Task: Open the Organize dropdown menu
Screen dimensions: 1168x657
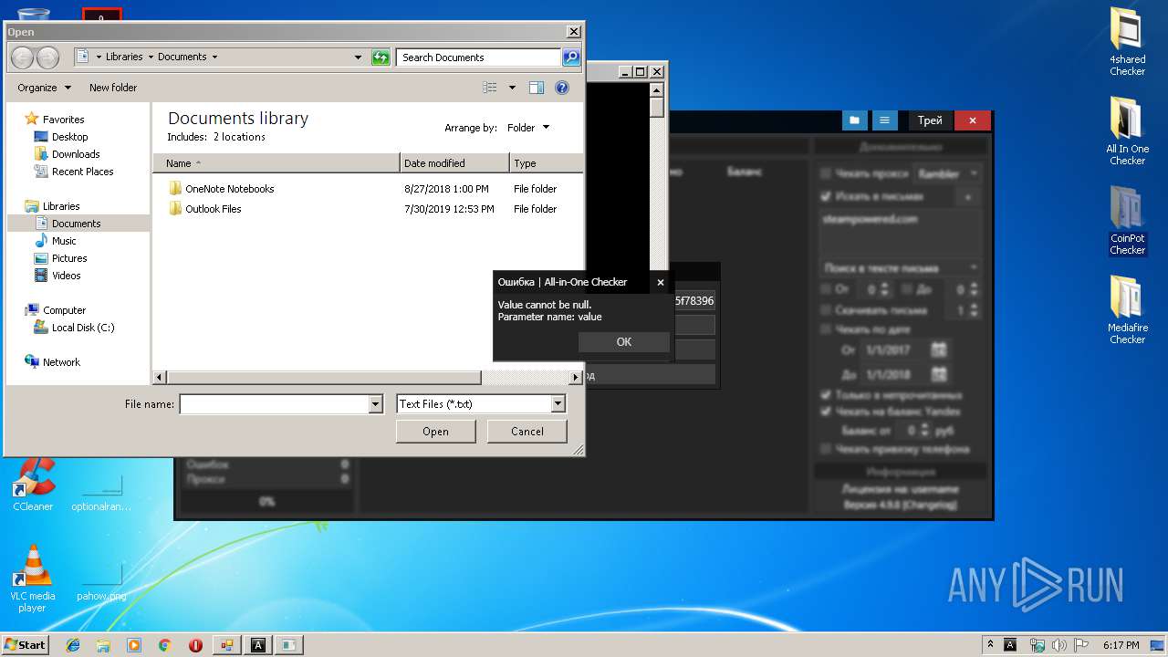Action: [x=44, y=88]
